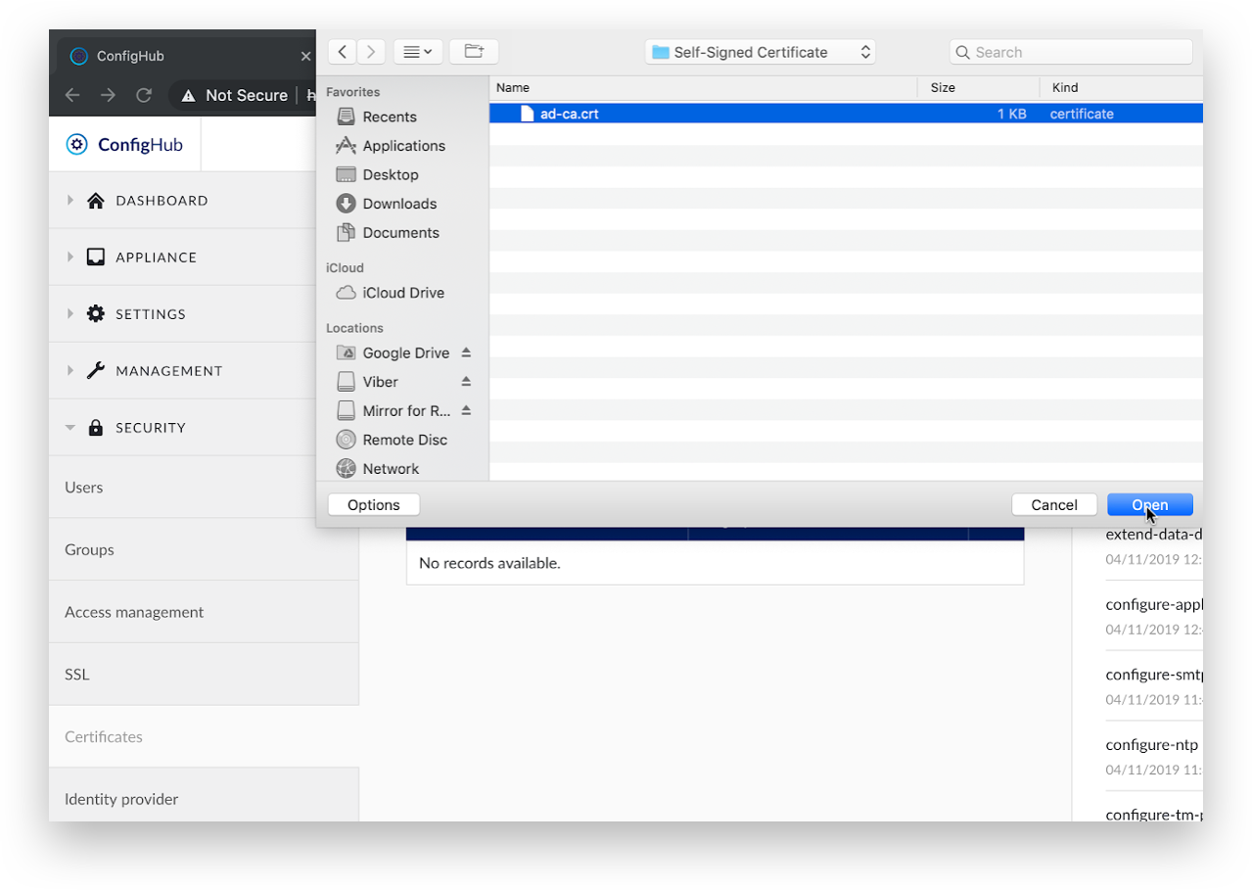Open Certificates page
The height and width of the screenshot is (890, 1252).
[x=204, y=736]
